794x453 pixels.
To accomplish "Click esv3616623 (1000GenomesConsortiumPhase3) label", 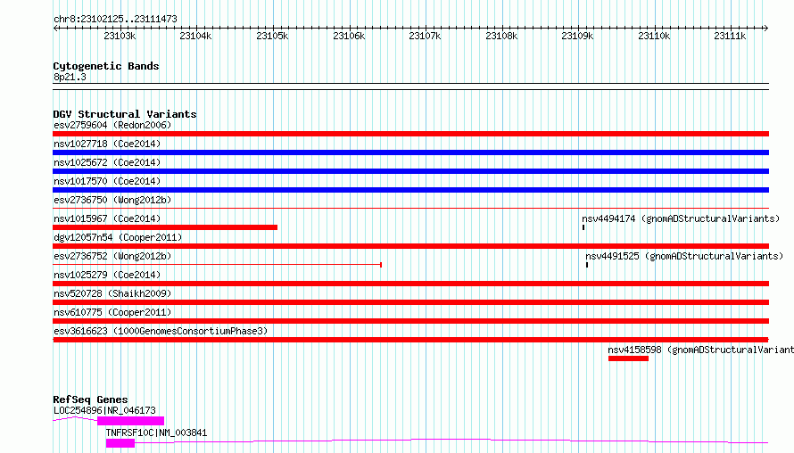I will click(x=161, y=331).
